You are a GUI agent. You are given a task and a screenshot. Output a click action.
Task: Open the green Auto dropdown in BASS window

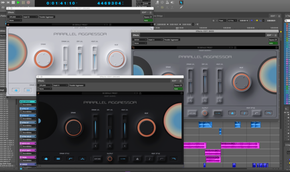pos(273,43)
